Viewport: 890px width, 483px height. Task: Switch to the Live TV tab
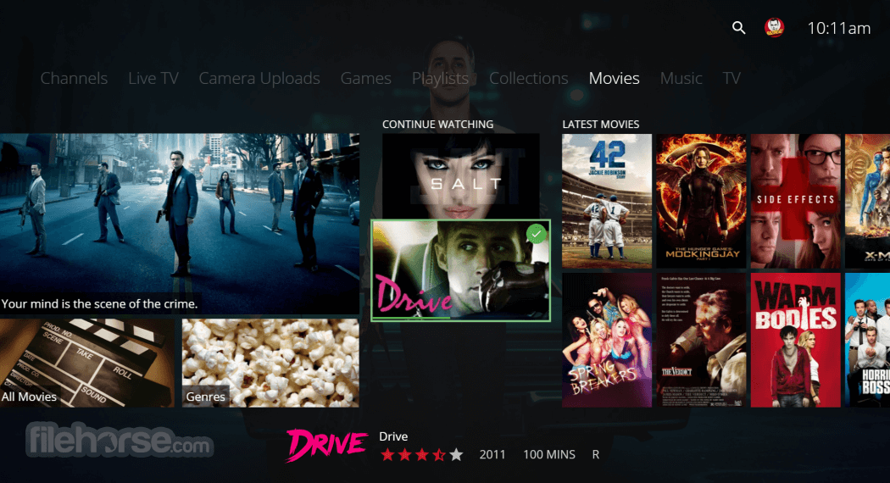[x=153, y=78]
